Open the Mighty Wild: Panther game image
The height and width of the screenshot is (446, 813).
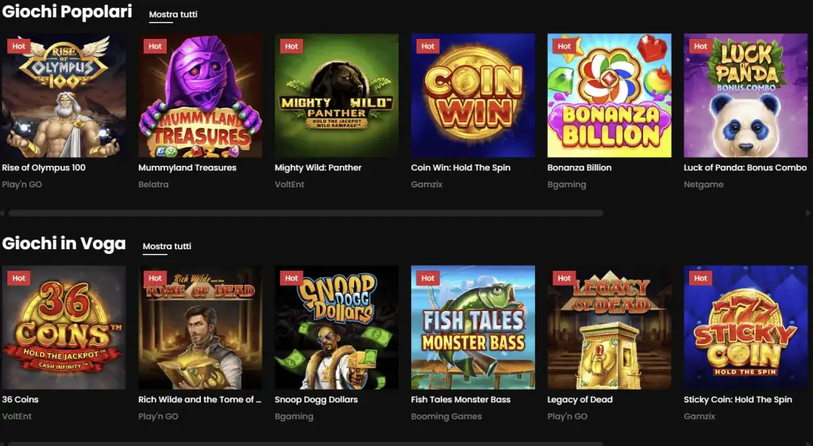(x=337, y=95)
